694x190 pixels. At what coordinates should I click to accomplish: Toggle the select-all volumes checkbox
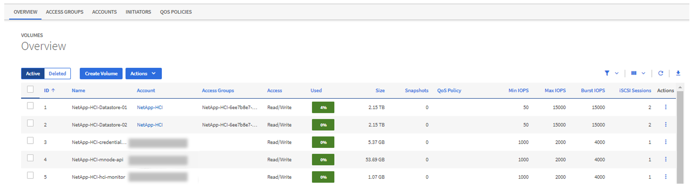[30, 89]
